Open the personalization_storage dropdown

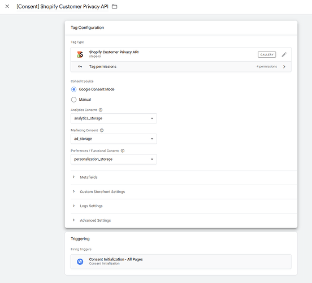click(114, 159)
